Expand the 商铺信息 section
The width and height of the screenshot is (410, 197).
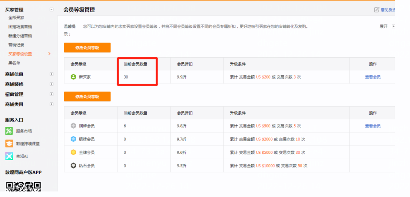[52, 74]
